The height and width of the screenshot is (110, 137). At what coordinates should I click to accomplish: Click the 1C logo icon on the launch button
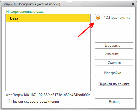point(98,18)
